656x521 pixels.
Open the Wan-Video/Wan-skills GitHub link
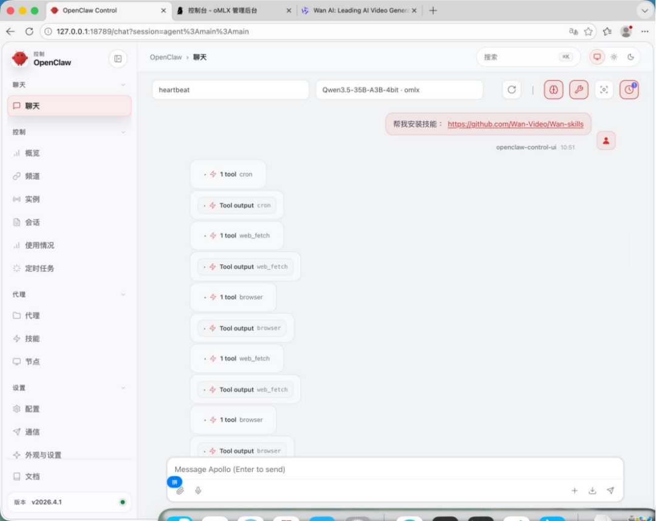(x=515, y=124)
